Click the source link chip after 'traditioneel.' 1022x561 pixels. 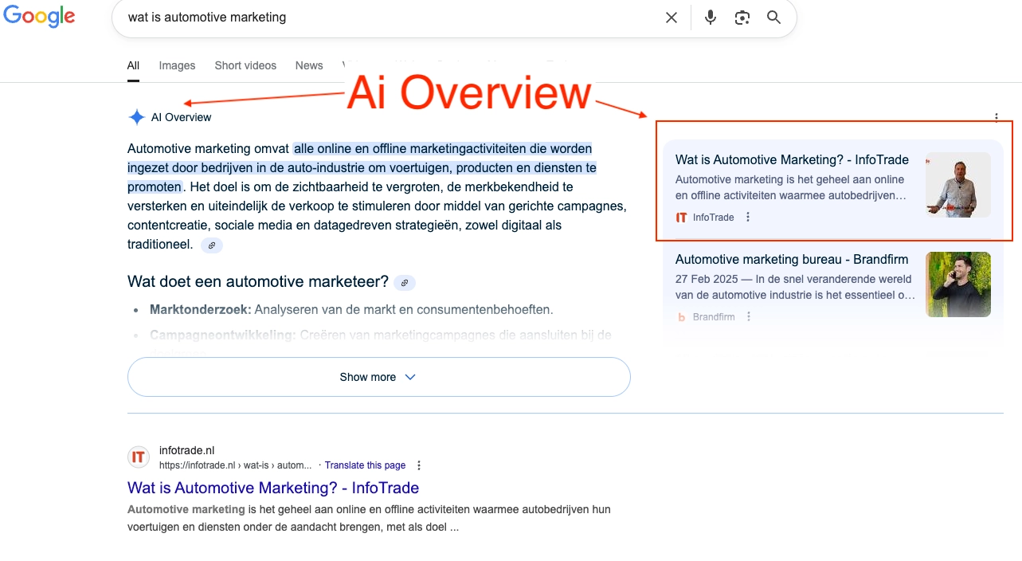pyautogui.click(x=212, y=245)
